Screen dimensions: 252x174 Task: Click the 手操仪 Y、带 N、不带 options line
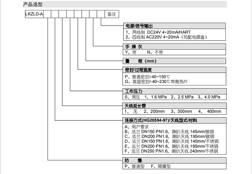144,52
